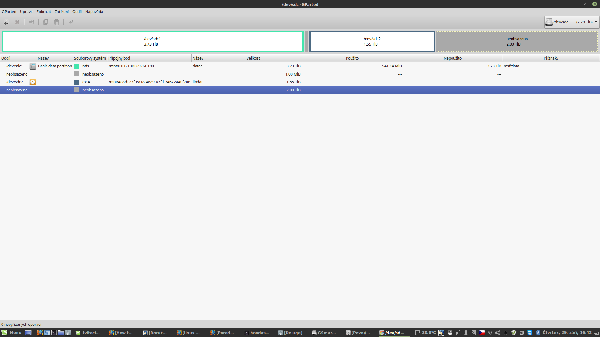Click the Copy partition toolbar icon
The height and width of the screenshot is (337, 600).
tap(46, 22)
